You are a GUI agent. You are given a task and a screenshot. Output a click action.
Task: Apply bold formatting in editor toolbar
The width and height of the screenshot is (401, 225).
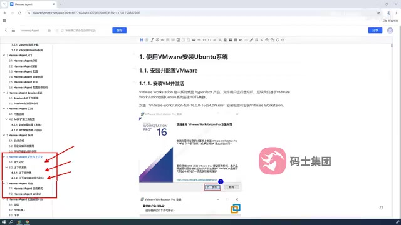[147, 40]
